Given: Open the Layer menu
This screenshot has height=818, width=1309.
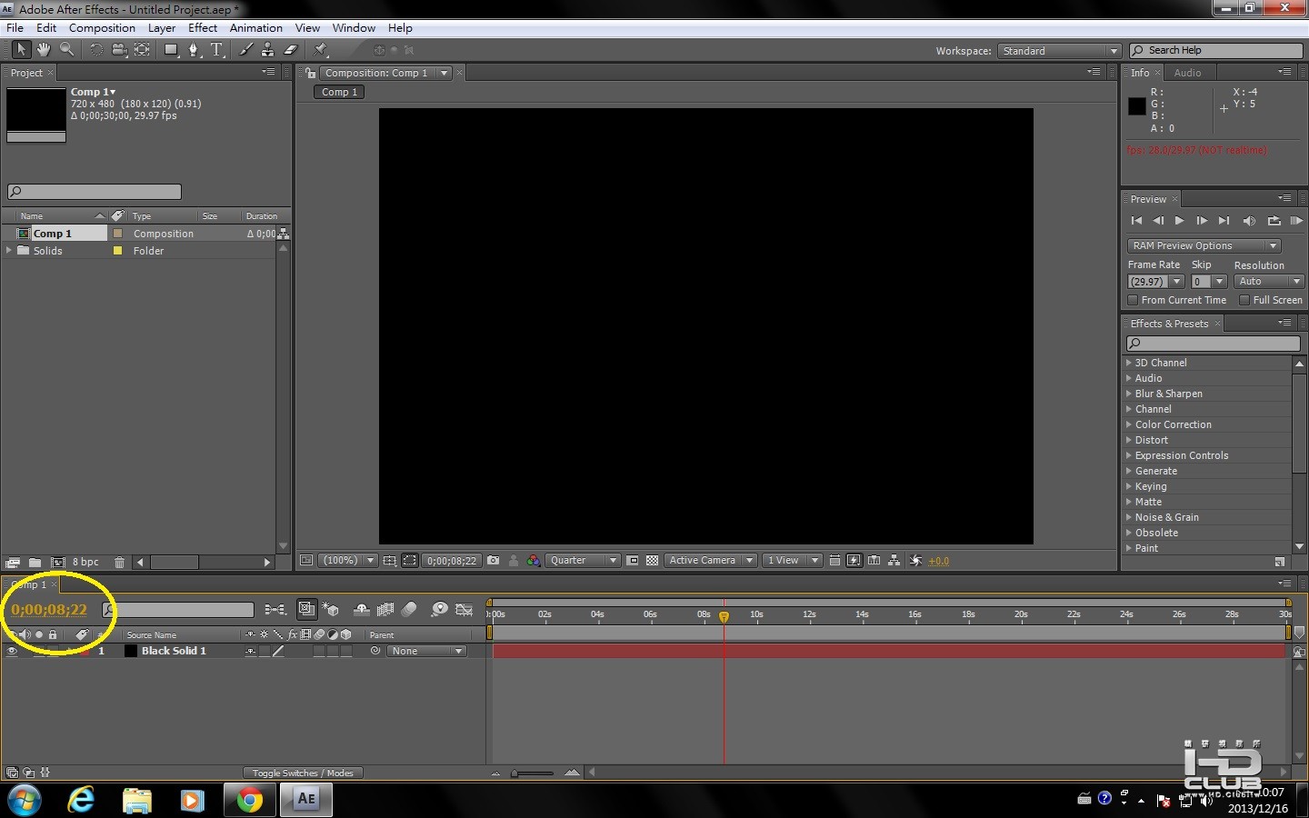Looking at the screenshot, I should tap(162, 28).
